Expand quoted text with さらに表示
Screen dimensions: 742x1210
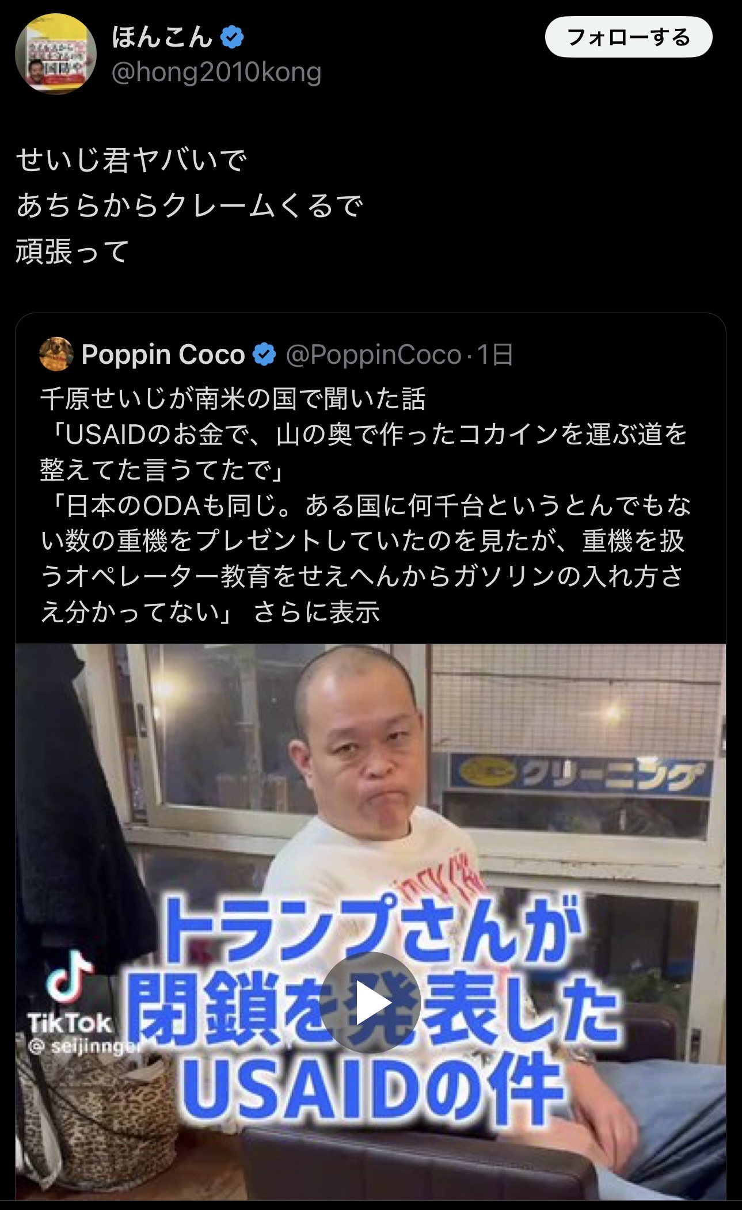click(317, 612)
